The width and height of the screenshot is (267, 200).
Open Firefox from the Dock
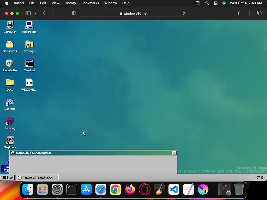coord(130,189)
